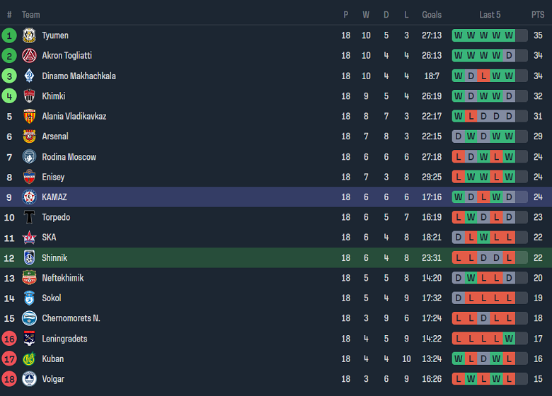Click the Torpedo black T logo
Viewport: 552px width, 396px height.
29,217
